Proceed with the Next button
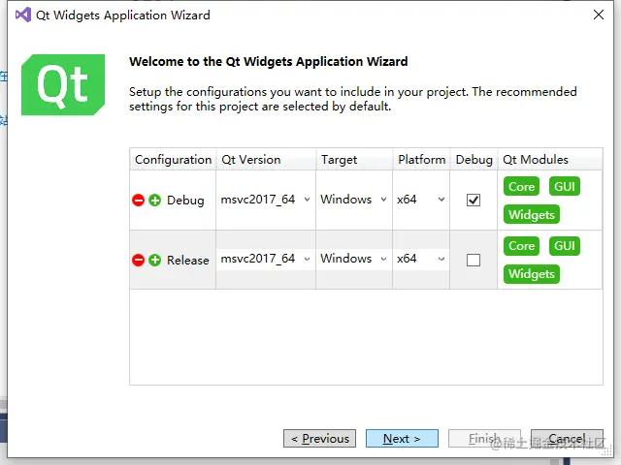 [x=402, y=439]
